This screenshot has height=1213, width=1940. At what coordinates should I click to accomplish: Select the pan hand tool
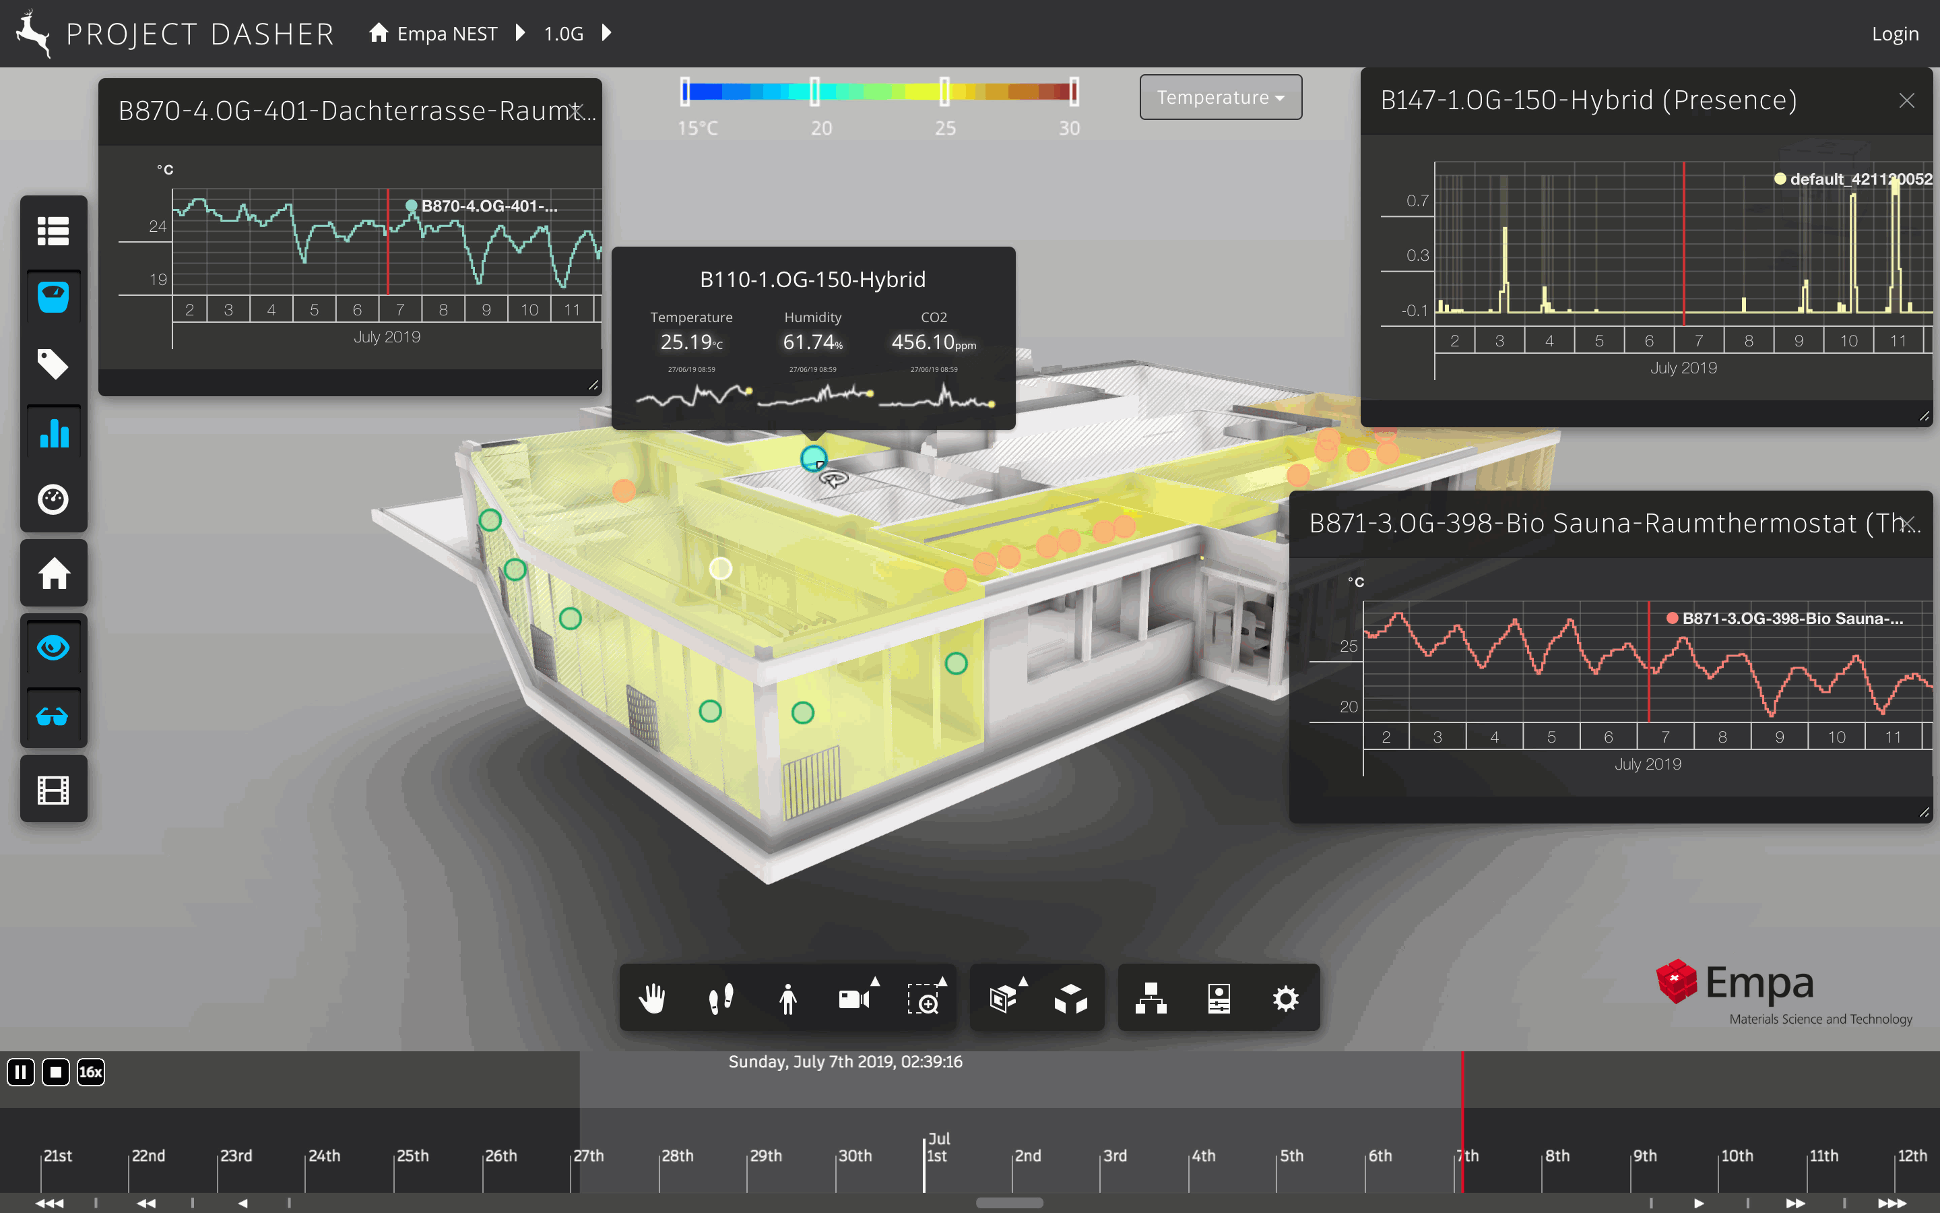[x=652, y=999]
